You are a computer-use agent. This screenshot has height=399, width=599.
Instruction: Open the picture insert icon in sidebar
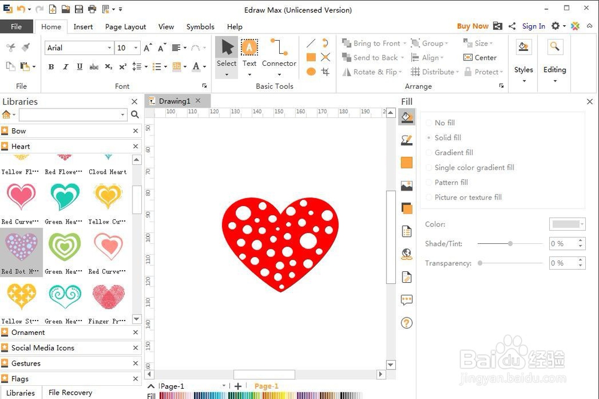(407, 186)
